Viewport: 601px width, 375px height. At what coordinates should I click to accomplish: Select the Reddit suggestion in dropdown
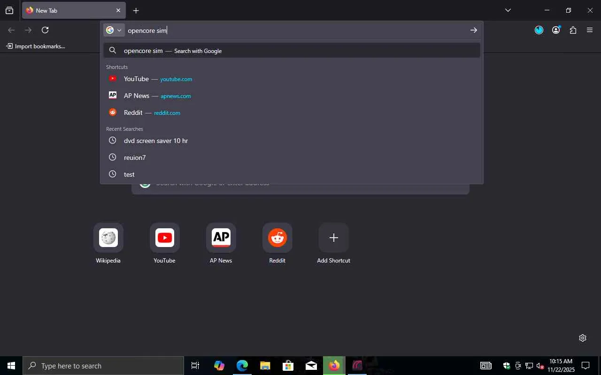[x=292, y=112]
